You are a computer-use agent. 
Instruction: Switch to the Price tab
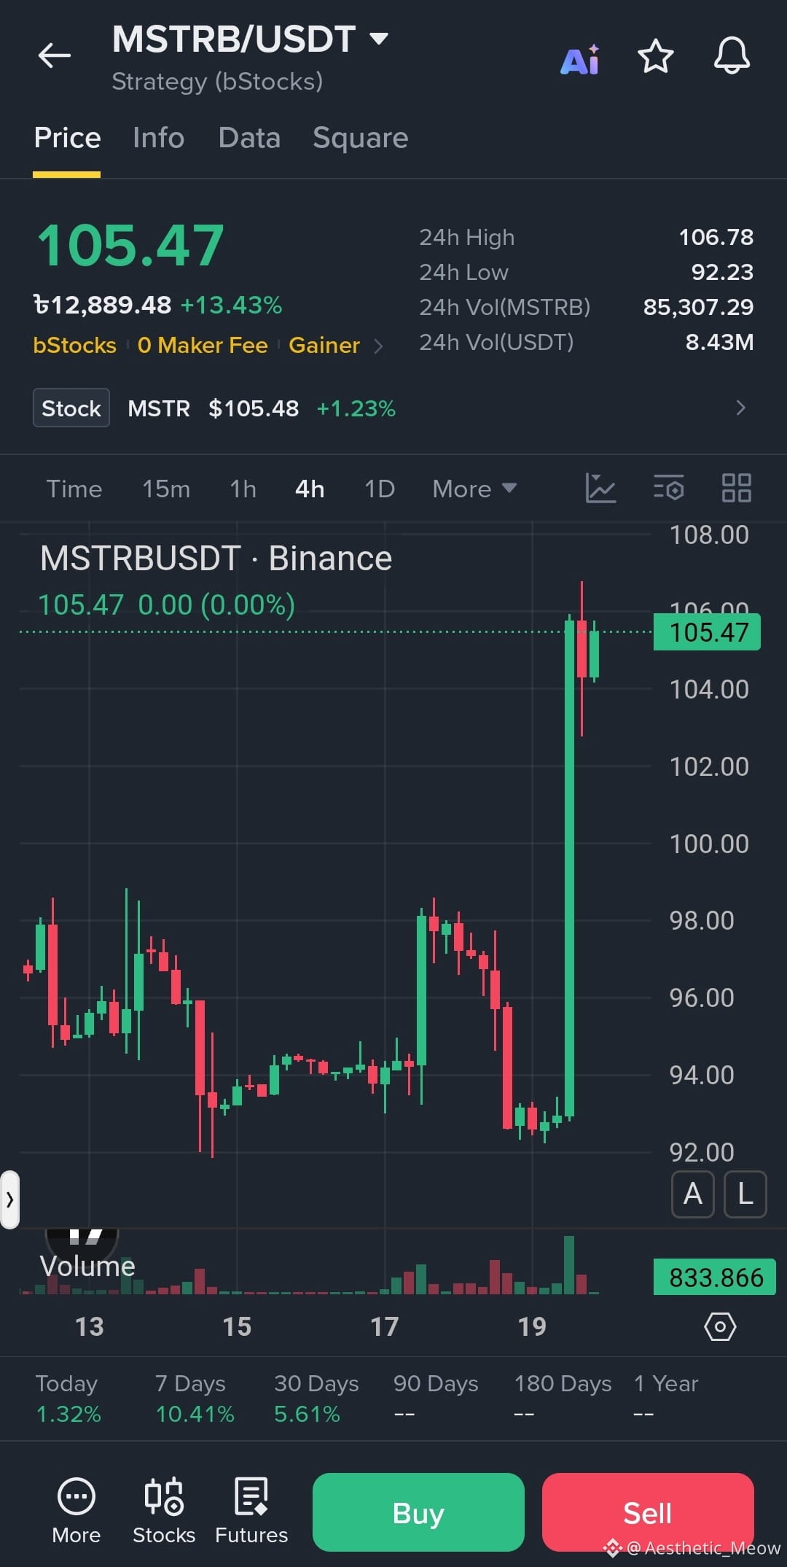coord(67,138)
